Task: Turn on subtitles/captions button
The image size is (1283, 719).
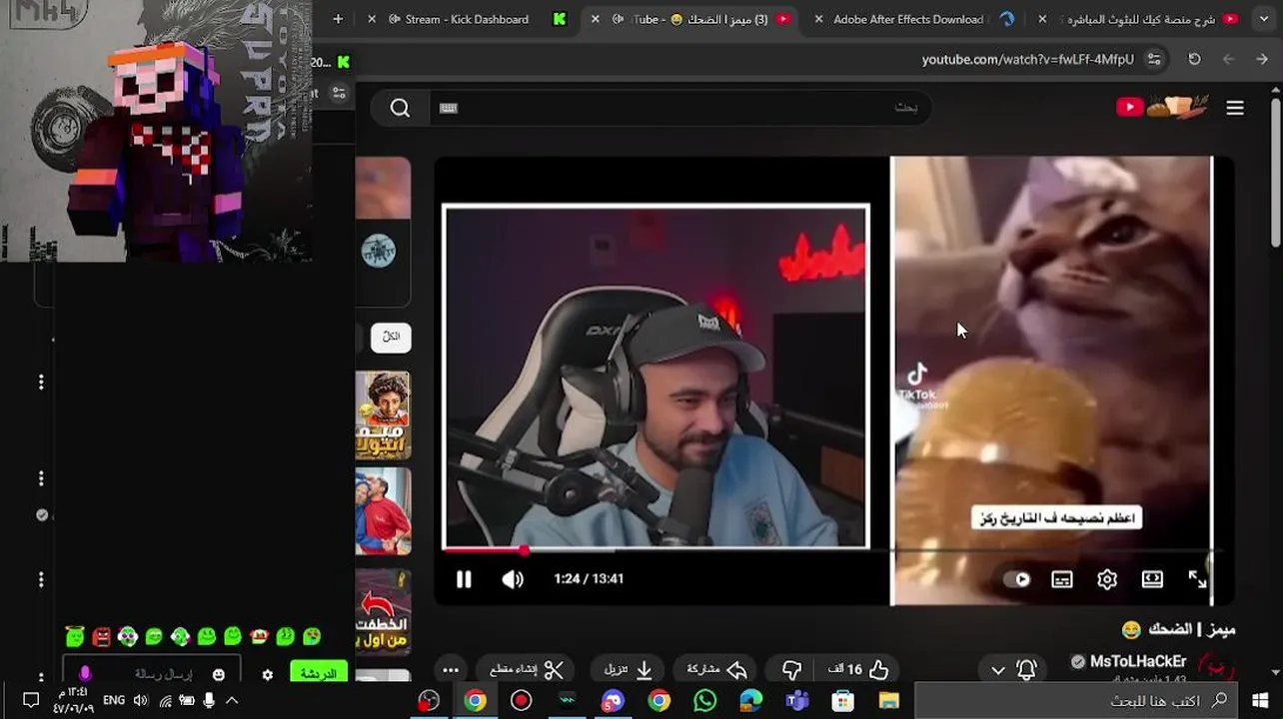Action: [x=1062, y=579]
